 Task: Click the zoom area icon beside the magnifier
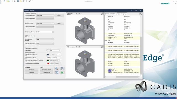pos(62,69)
